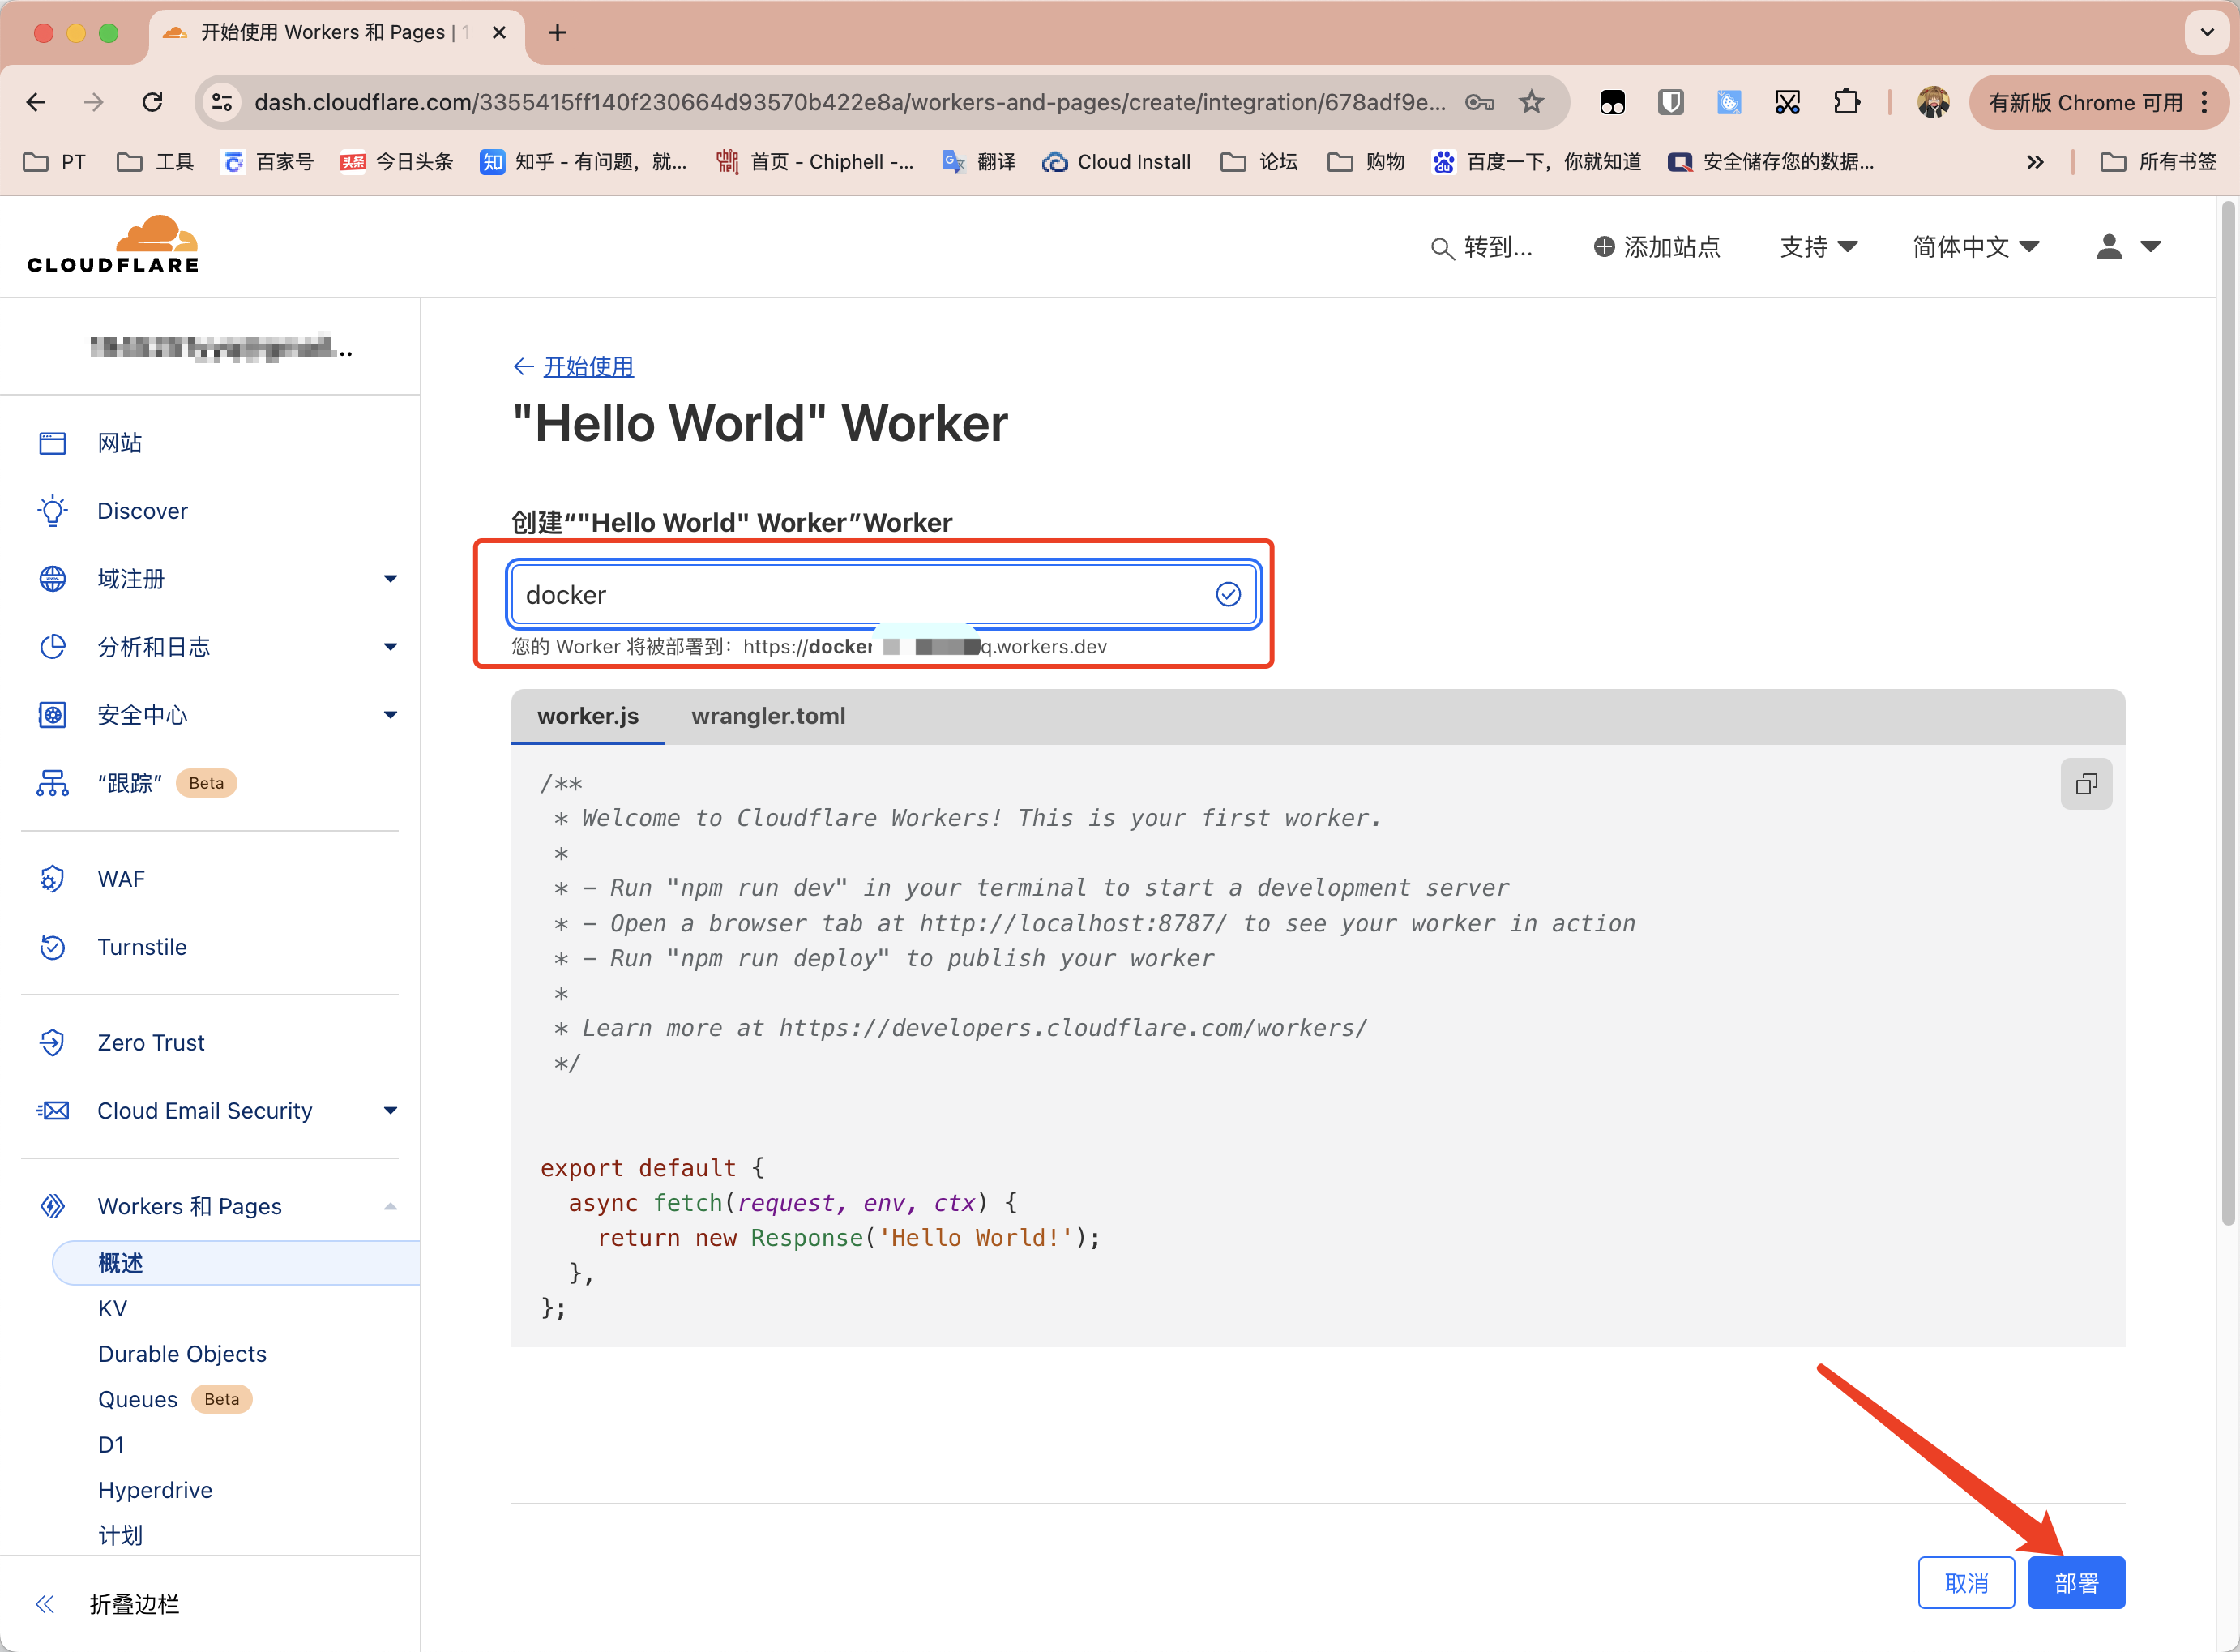The height and width of the screenshot is (1652, 2240).
Task: Open KV in the sidebar
Action: click(112, 1309)
